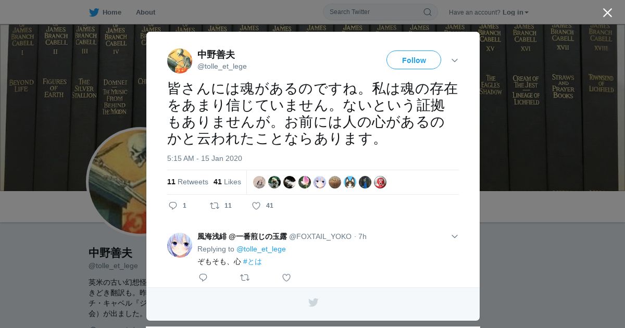This screenshot has width=625, height=328.
Task: Like the main tweet via heart icon
Action: point(256,206)
